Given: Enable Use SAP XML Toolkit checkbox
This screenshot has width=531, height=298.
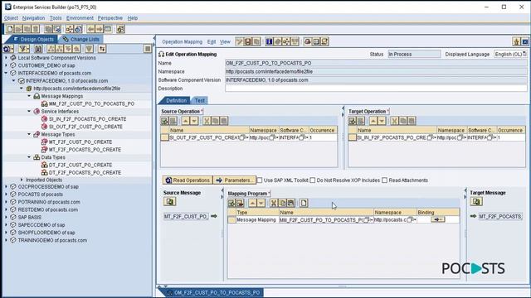Looking at the screenshot, I should coord(260,180).
